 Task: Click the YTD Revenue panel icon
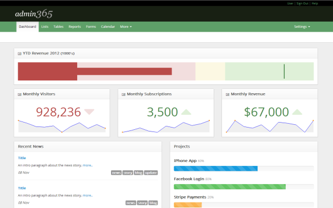tap(19, 53)
